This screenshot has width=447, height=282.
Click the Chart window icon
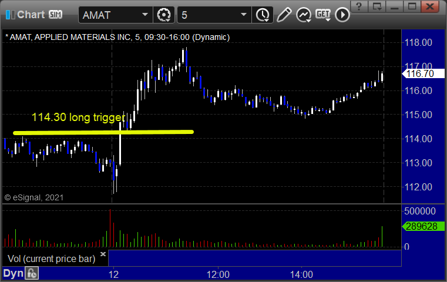point(10,15)
